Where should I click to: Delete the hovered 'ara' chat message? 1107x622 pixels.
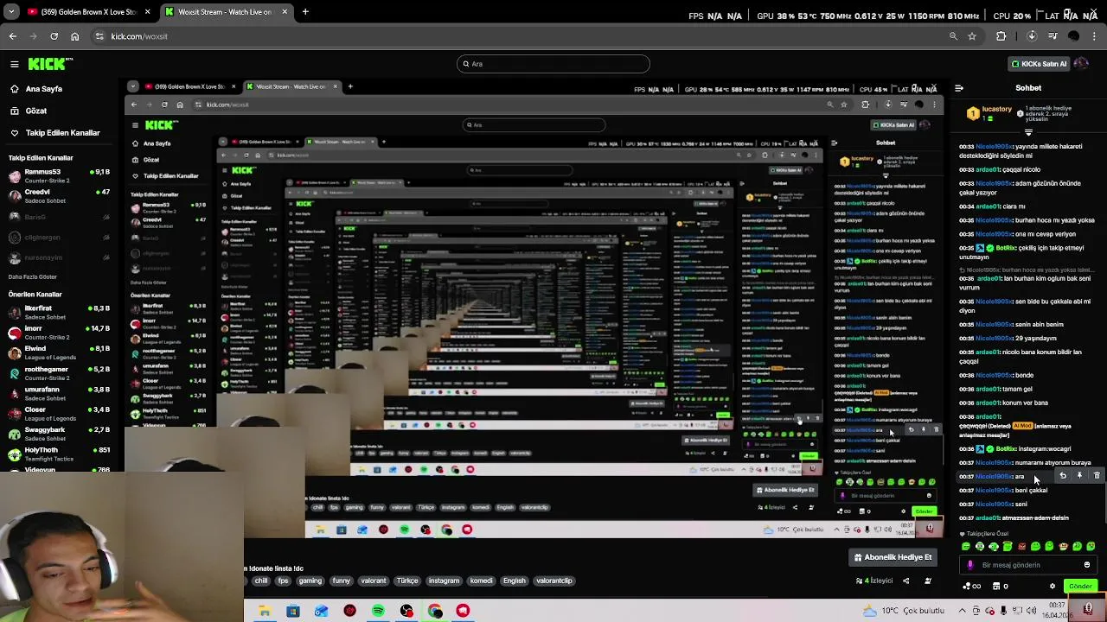(1097, 476)
